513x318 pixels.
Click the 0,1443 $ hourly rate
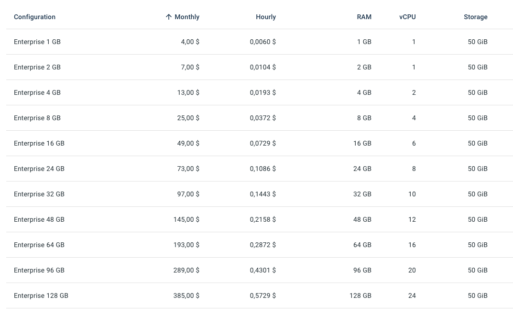[263, 194]
